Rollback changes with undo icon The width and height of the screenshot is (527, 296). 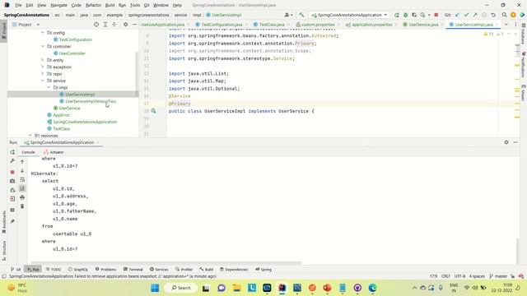(493, 15)
